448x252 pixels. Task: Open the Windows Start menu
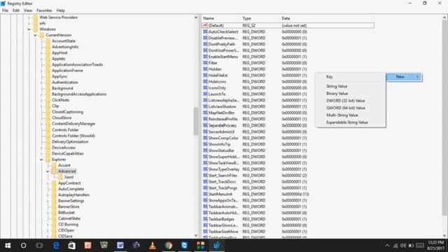[8, 246]
